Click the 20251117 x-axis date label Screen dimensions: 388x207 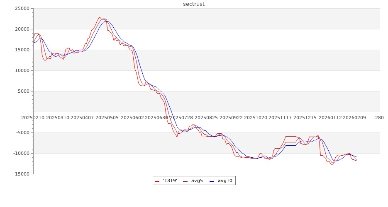click(280, 118)
